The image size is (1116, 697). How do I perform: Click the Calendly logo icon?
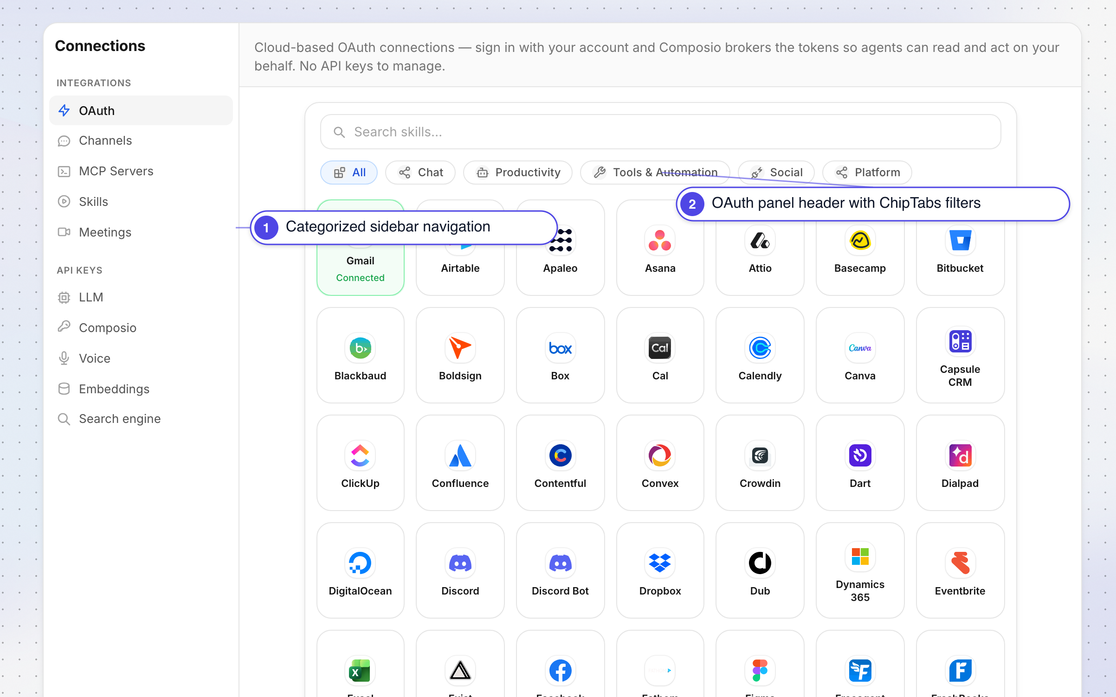(x=760, y=348)
